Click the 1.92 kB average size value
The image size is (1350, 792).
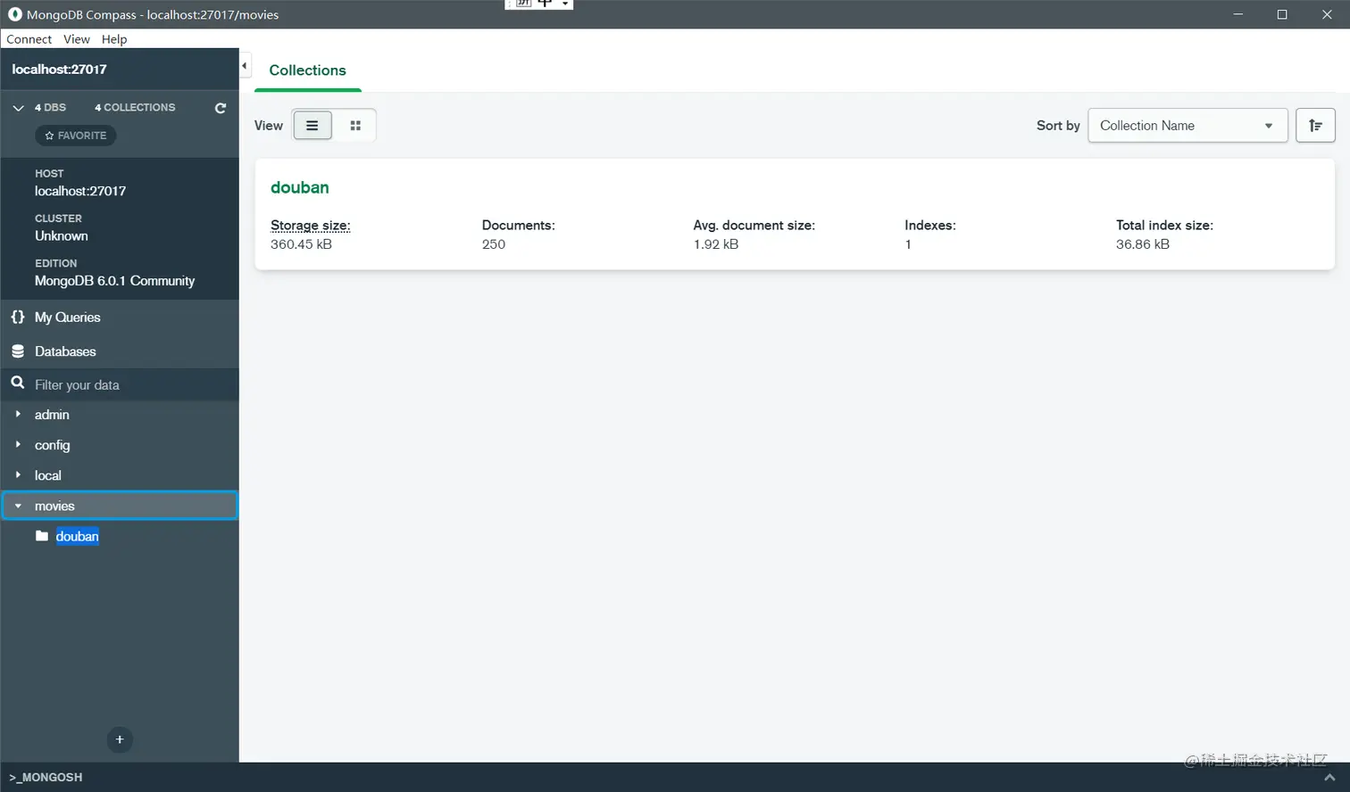(716, 244)
